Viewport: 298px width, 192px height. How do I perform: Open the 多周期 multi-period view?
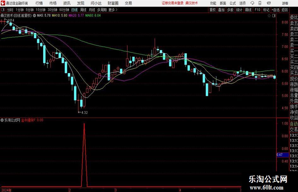coord(102,10)
